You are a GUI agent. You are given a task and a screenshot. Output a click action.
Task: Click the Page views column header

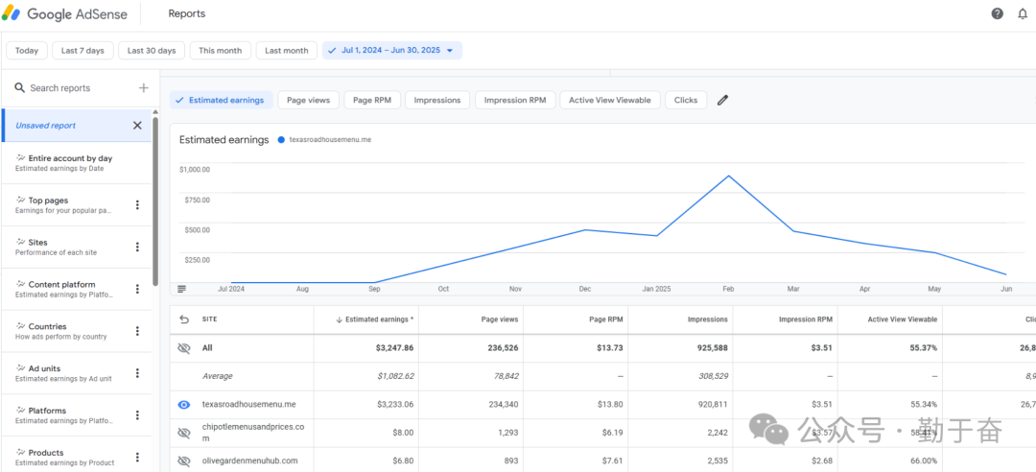[499, 319]
